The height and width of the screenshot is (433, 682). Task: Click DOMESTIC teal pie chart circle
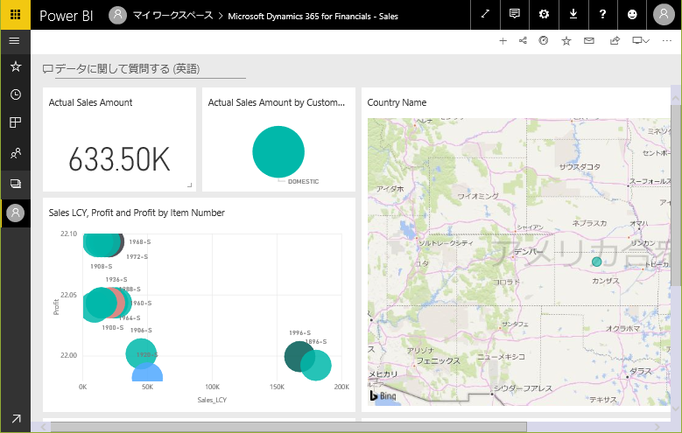pyautogui.click(x=278, y=151)
